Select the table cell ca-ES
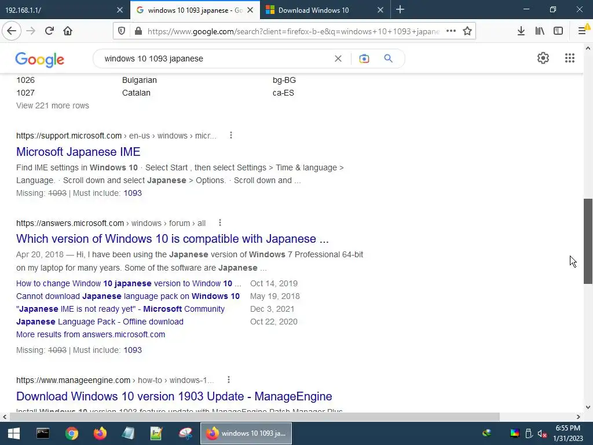Screen dimensions: 593x445 [283, 93]
